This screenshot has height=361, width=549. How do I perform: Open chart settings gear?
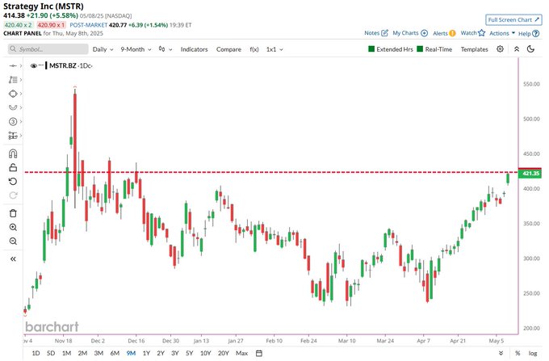coord(500,49)
